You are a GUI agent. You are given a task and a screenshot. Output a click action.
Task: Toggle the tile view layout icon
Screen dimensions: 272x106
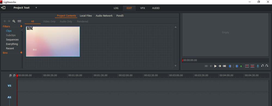(x=19, y=21)
